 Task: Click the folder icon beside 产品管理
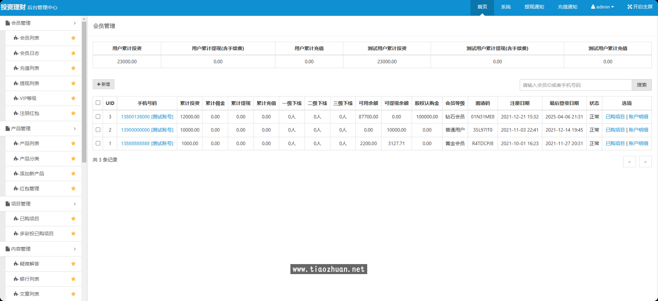pos(8,128)
